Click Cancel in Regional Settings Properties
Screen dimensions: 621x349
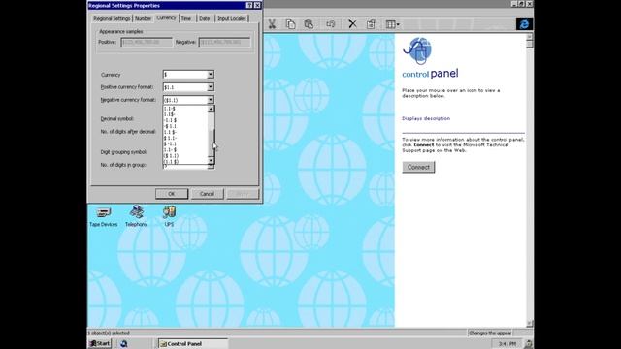coord(207,194)
